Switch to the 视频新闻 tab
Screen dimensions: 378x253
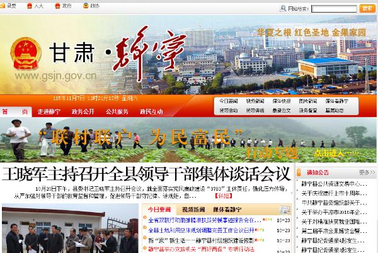coord(193,209)
